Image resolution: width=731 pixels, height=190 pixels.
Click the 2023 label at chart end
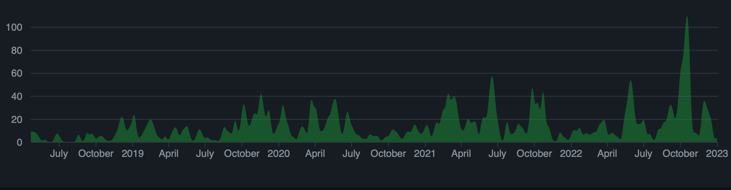coord(717,154)
